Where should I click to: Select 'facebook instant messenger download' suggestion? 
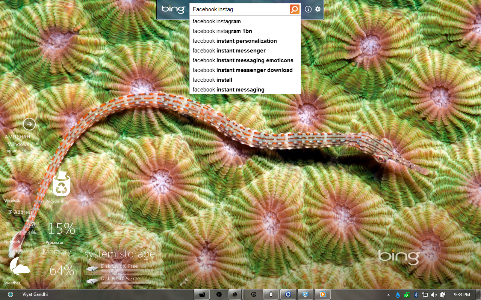pos(245,70)
